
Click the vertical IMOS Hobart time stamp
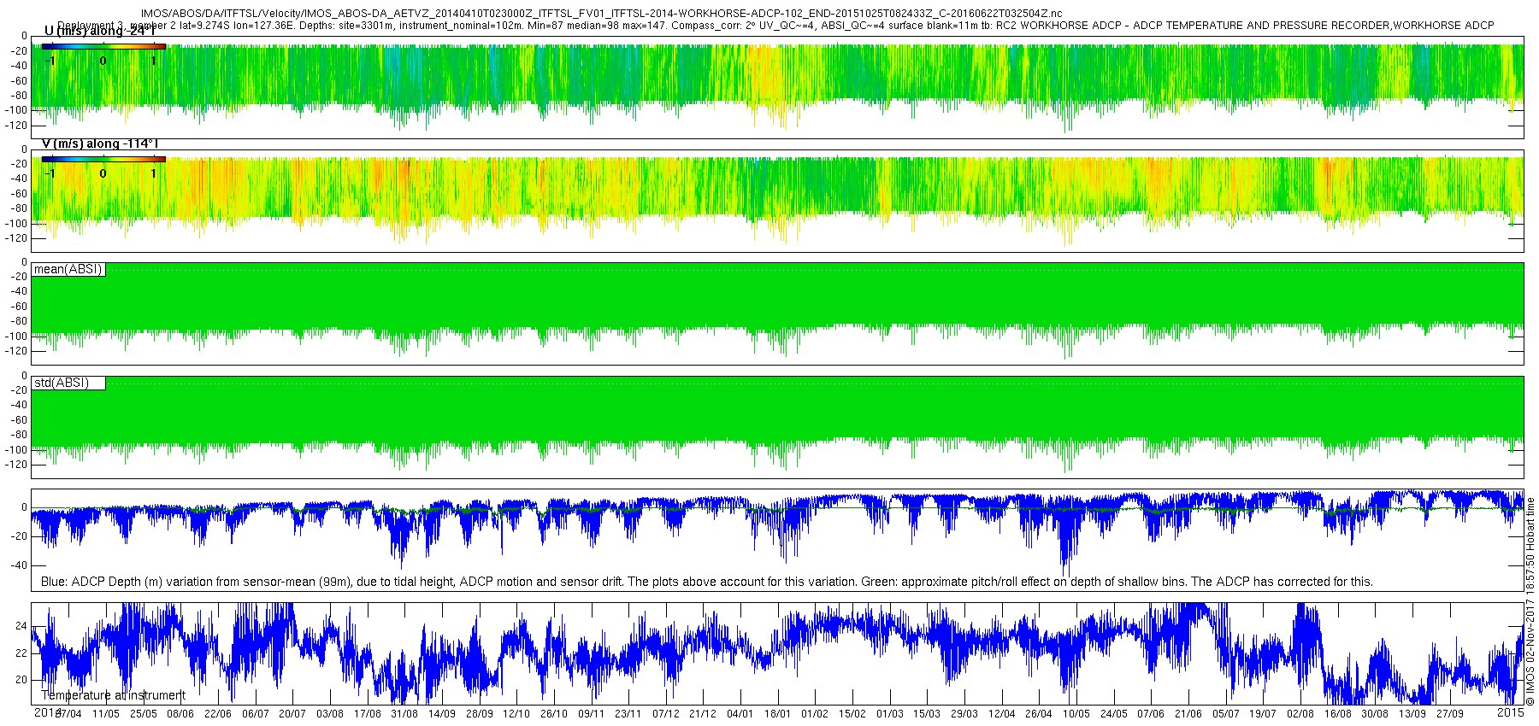point(1530,602)
